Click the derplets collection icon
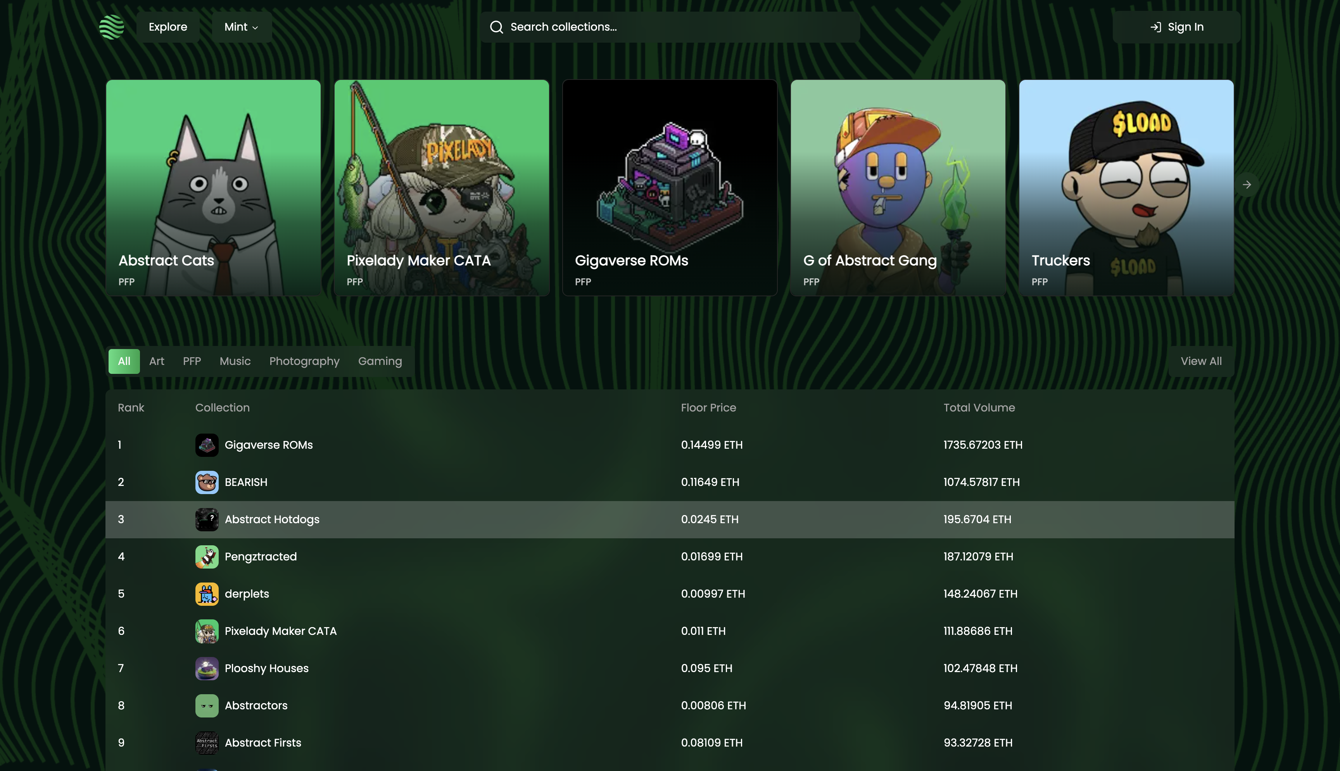Viewport: 1340px width, 771px height. (x=206, y=594)
